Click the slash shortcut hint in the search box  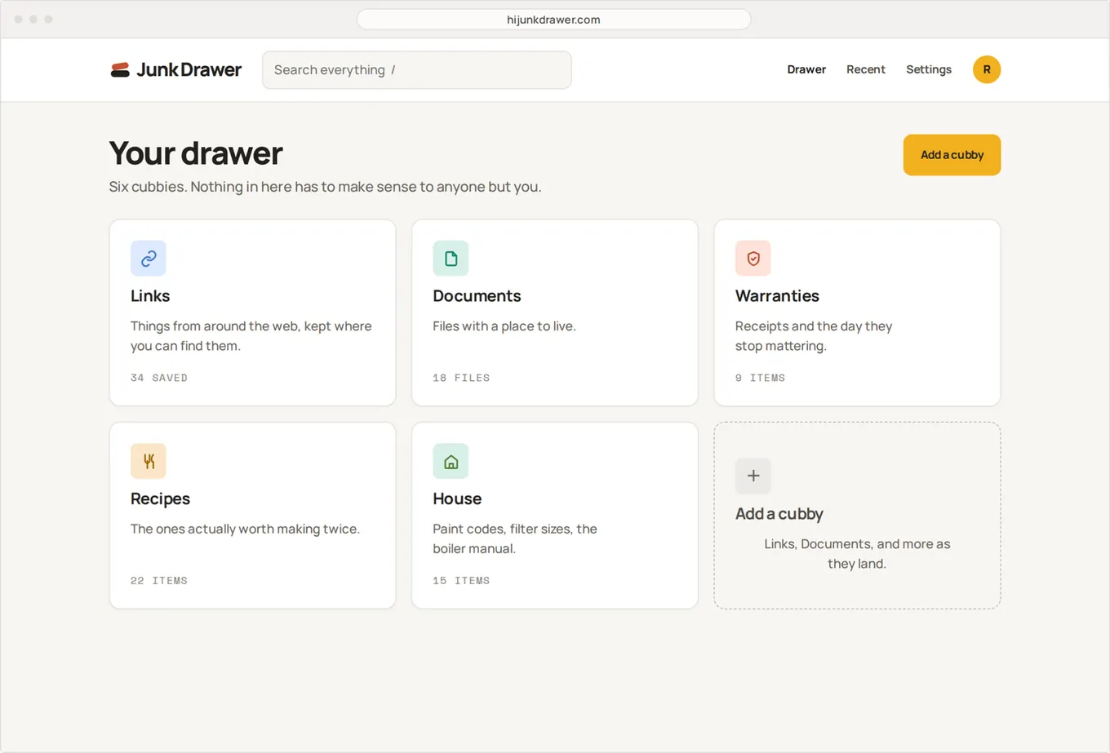click(393, 70)
